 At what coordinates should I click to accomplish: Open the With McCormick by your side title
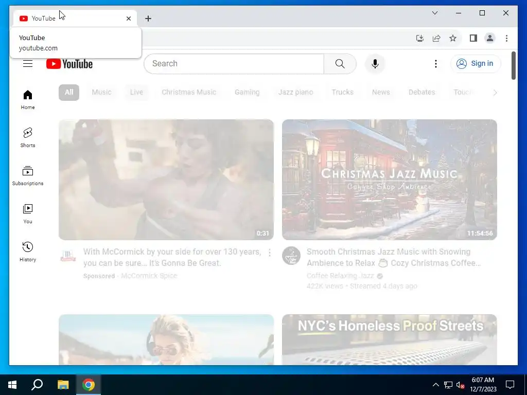(172, 257)
